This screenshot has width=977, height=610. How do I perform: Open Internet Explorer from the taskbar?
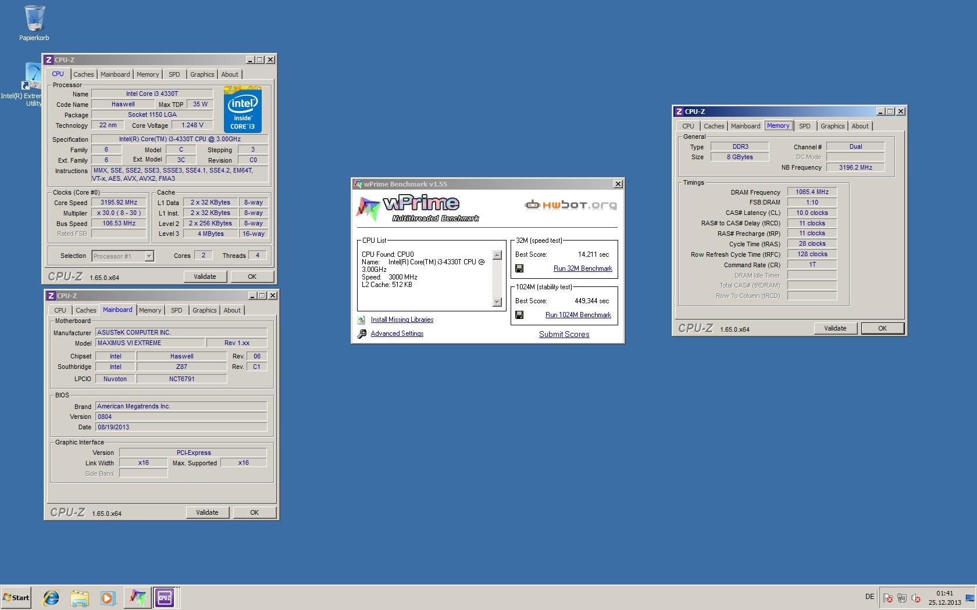pyautogui.click(x=51, y=597)
